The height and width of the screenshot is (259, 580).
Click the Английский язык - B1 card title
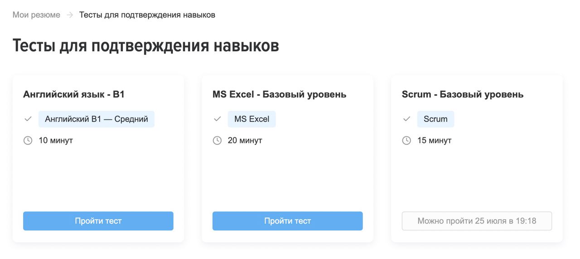pos(74,94)
